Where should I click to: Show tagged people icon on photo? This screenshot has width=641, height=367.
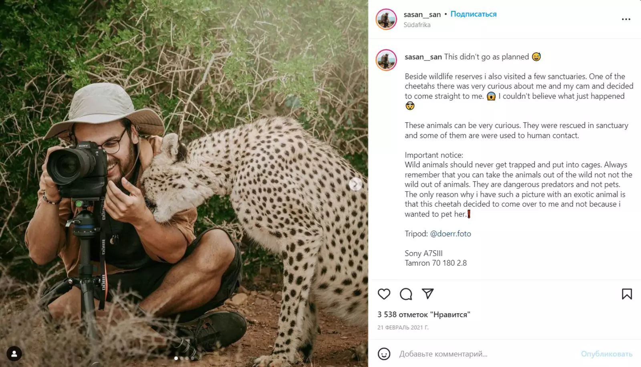(x=14, y=353)
